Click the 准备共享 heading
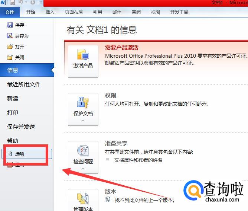 point(116,144)
